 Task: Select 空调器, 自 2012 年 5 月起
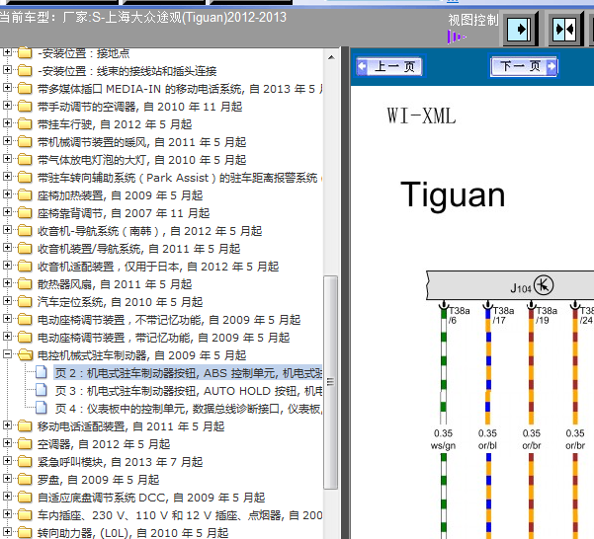point(104,444)
